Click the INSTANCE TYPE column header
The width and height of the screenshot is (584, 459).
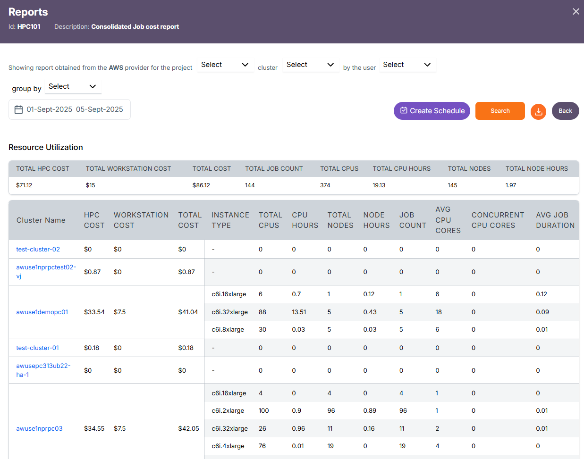tap(230, 220)
